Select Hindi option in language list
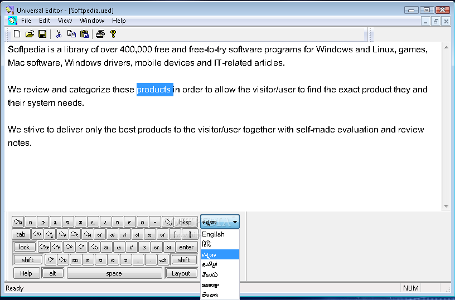Image resolution: width=455 pixels, height=300 pixels. point(220,244)
